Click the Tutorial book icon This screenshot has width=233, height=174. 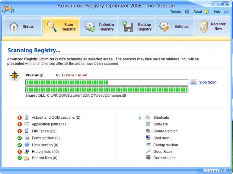click(187, 12)
